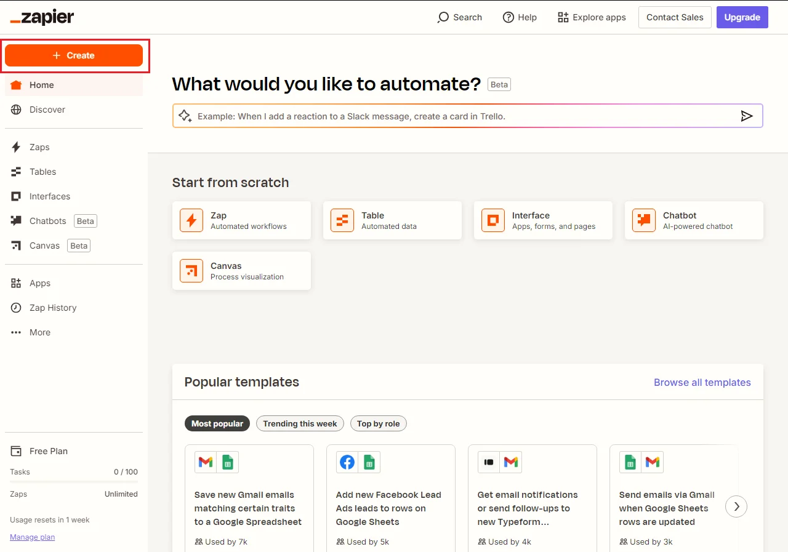The width and height of the screenshot is (788, 552).
Task: Open the Save new Gmail emails template
Action: [x=249, y=498]
